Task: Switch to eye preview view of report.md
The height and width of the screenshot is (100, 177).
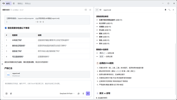Action: [x=100, y=10]
